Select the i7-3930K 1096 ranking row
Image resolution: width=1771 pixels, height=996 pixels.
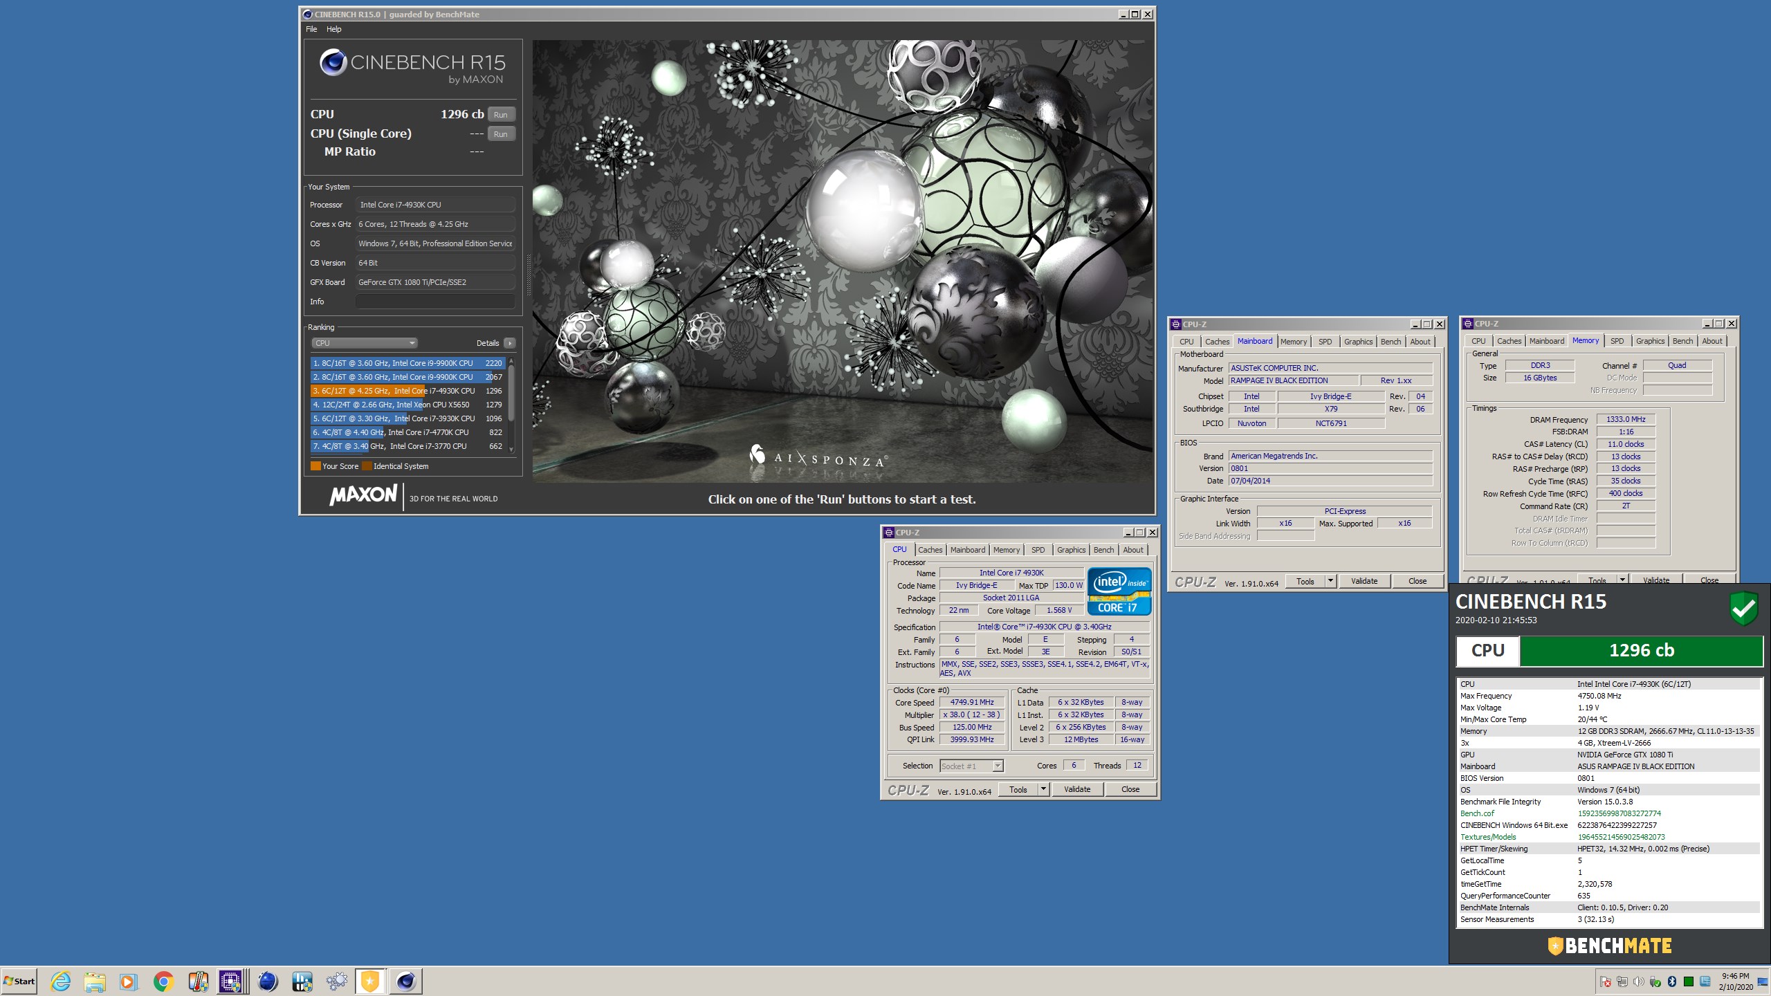pos(408,418)
